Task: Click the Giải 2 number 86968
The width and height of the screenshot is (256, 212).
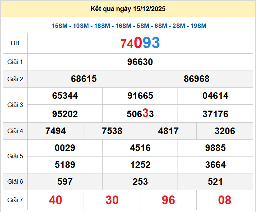Action: point(196,79)
